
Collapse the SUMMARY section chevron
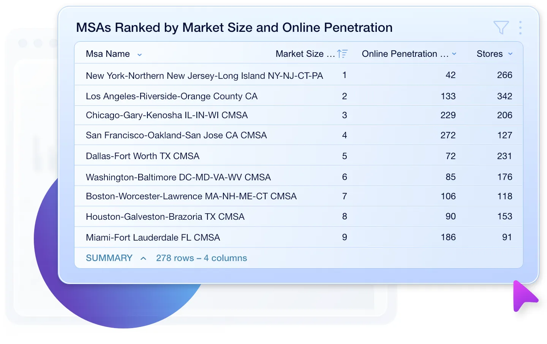[x=143, y=258]
